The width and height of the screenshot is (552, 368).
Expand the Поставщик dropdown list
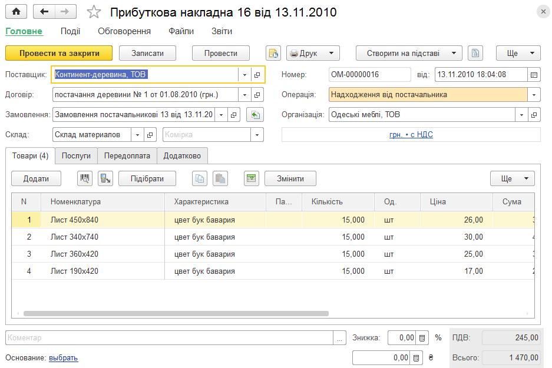pyautogui.click(x=244, y=75)
